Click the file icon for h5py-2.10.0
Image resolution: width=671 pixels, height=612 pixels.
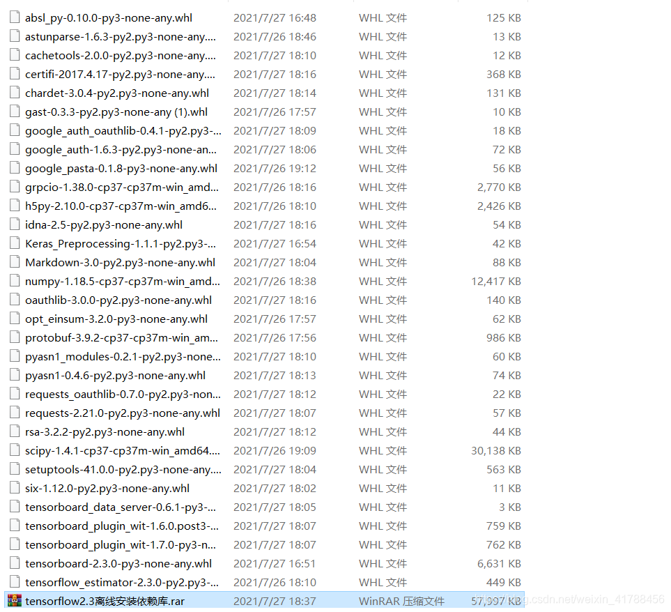[15, 206]
